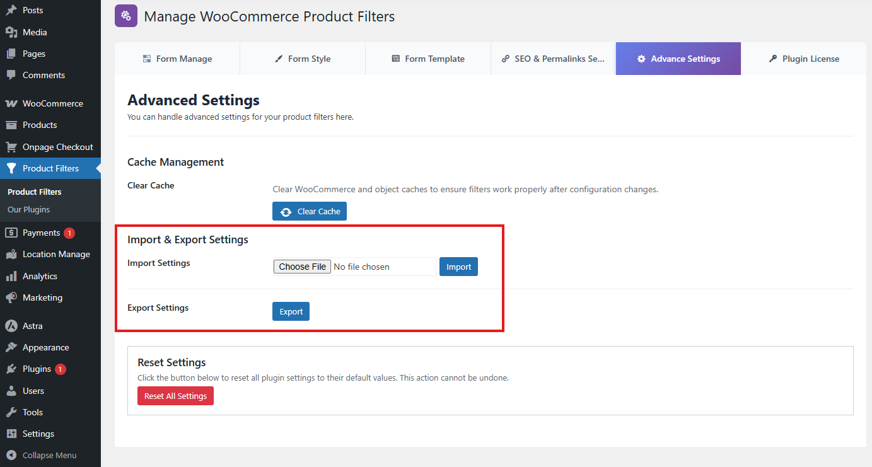Click the Onpage Checkout cart icon
The image size is (872, 467).
11,147
